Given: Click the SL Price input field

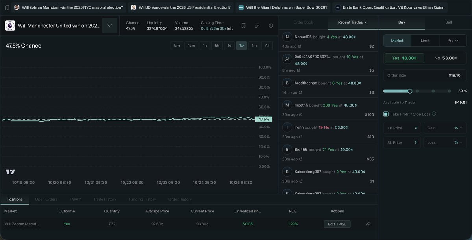Looking at the screenshot, I should point(402,142).
